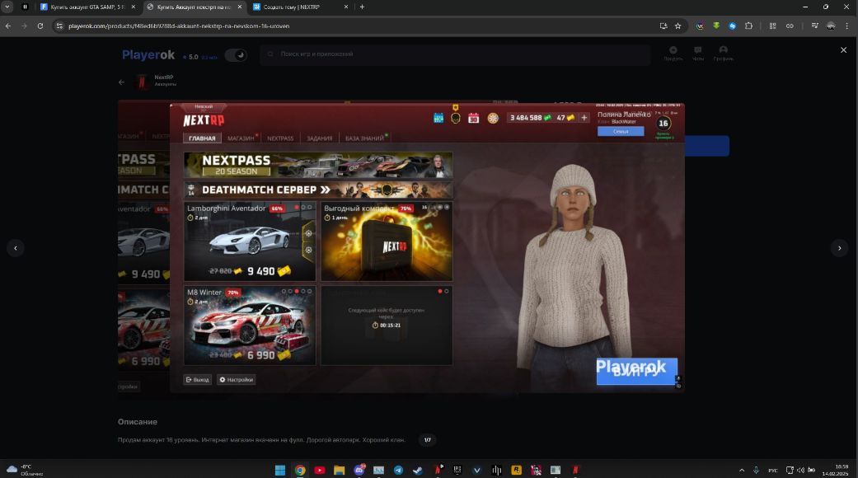This screenshot has height=478, width=858.
Task: Click the plus button next to currency balance
Action: (x=584, y=118)
